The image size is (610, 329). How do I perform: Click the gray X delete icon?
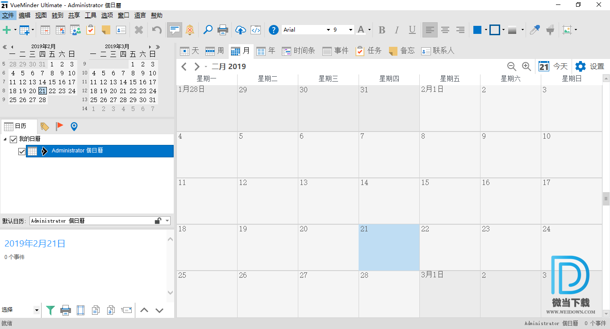[x=139, y=30]
